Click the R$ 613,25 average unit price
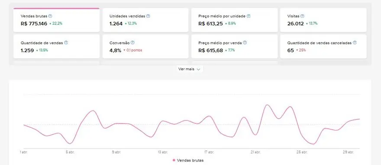 coord(211,24)
